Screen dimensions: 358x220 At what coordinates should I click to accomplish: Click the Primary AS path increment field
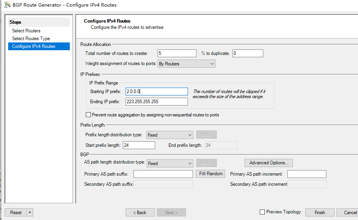pyautogui.click(x=307, y=174)
